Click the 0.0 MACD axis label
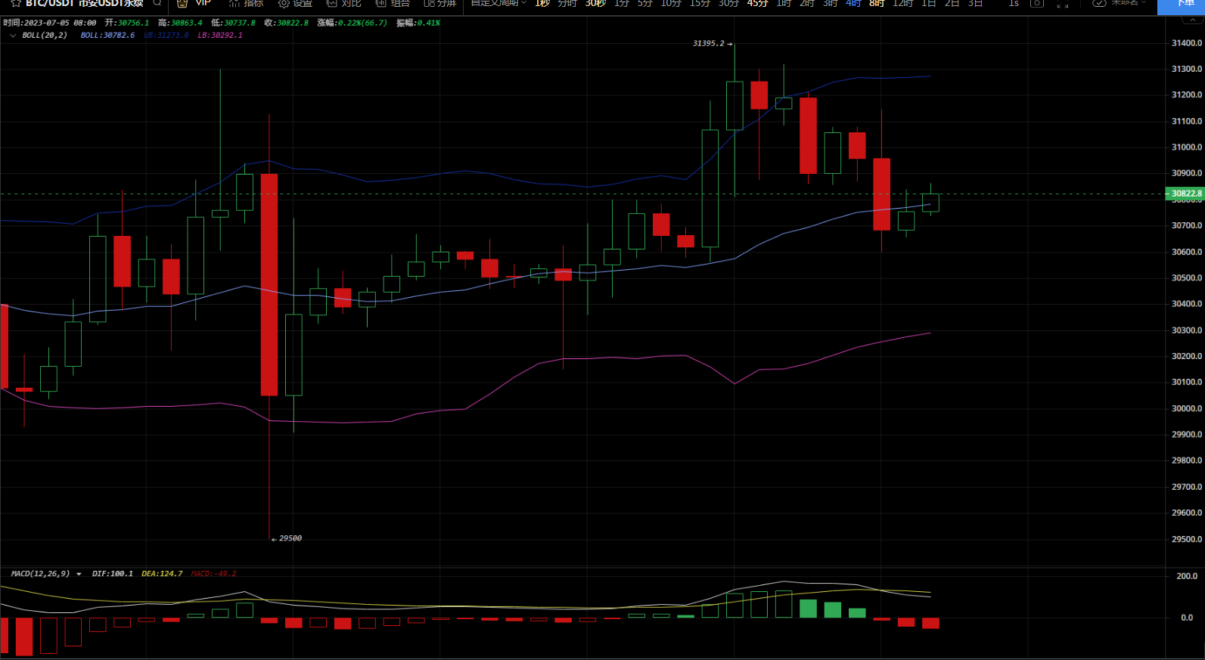The height and width of the screenshot is (660, 1205). click(1187, 618)
